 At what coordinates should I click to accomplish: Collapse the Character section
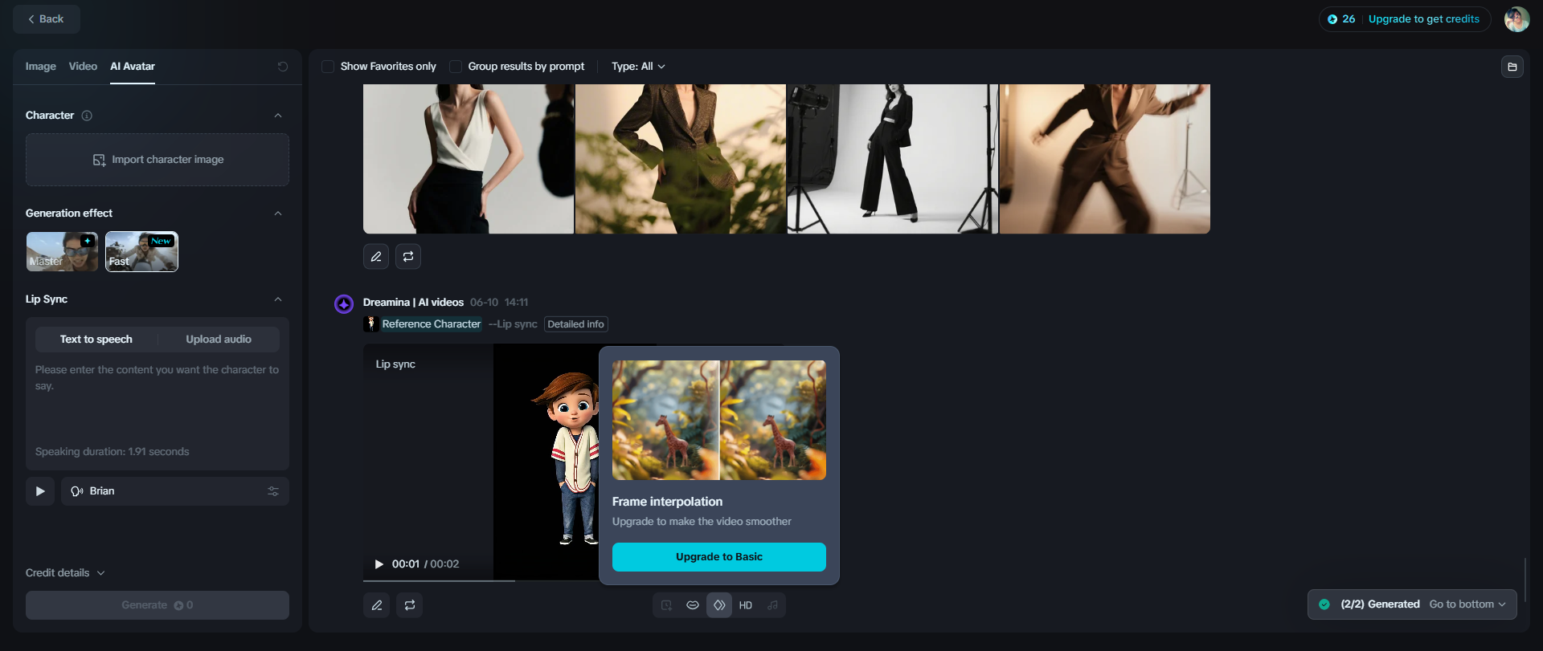pos(278,116)
